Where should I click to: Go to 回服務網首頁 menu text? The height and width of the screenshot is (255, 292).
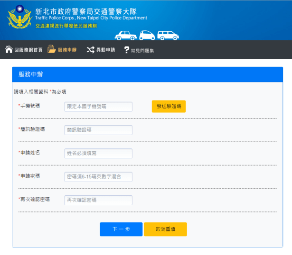pyautogui.click(x=28, y=50)
